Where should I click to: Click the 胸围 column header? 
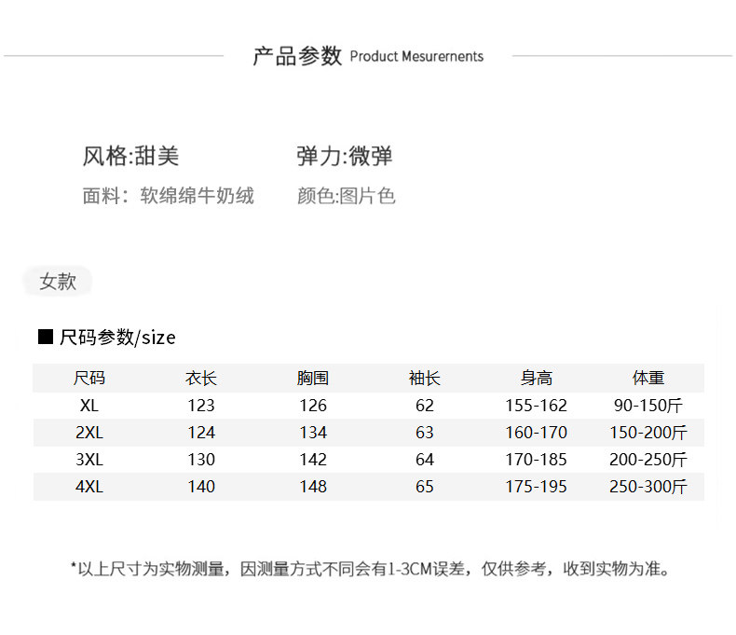(x=313, y=378)
